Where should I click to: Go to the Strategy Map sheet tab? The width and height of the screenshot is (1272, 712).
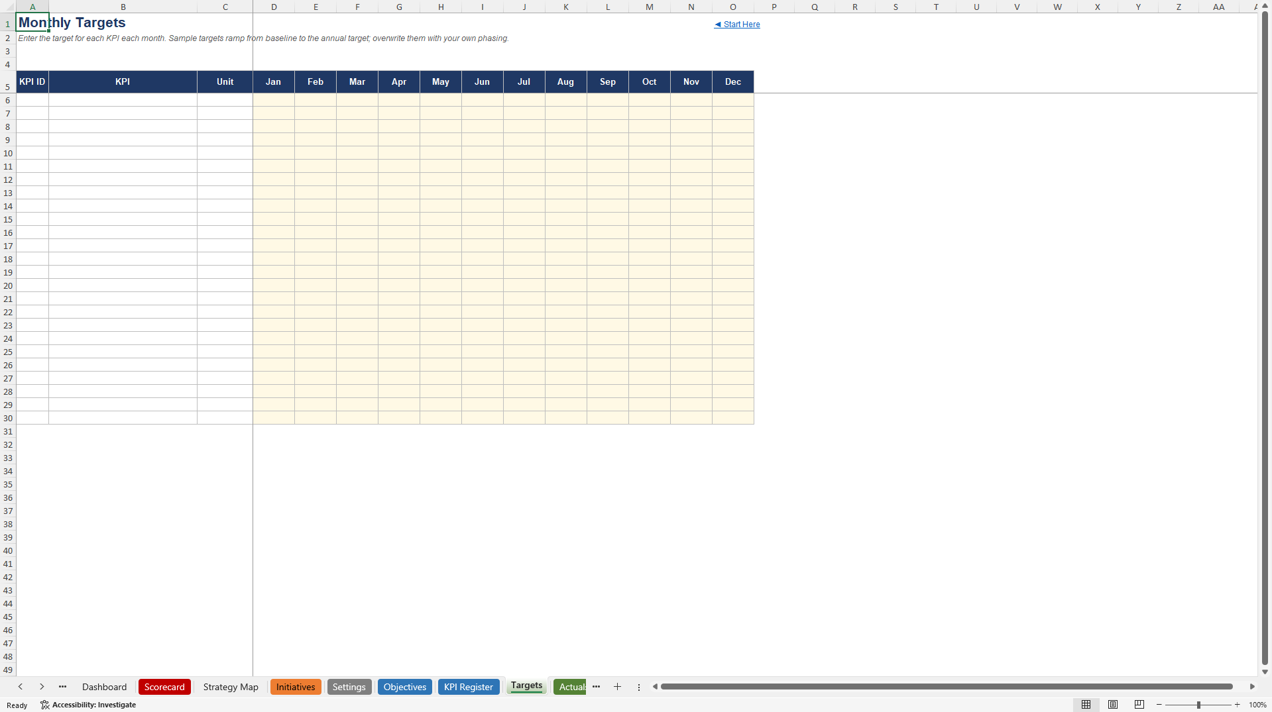(x=231, y=687)
